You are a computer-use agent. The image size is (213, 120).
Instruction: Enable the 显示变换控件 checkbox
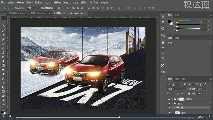pos(39,8)
